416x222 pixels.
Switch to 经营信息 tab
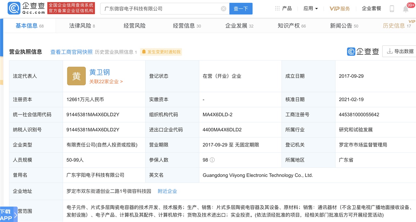(187, 26)
